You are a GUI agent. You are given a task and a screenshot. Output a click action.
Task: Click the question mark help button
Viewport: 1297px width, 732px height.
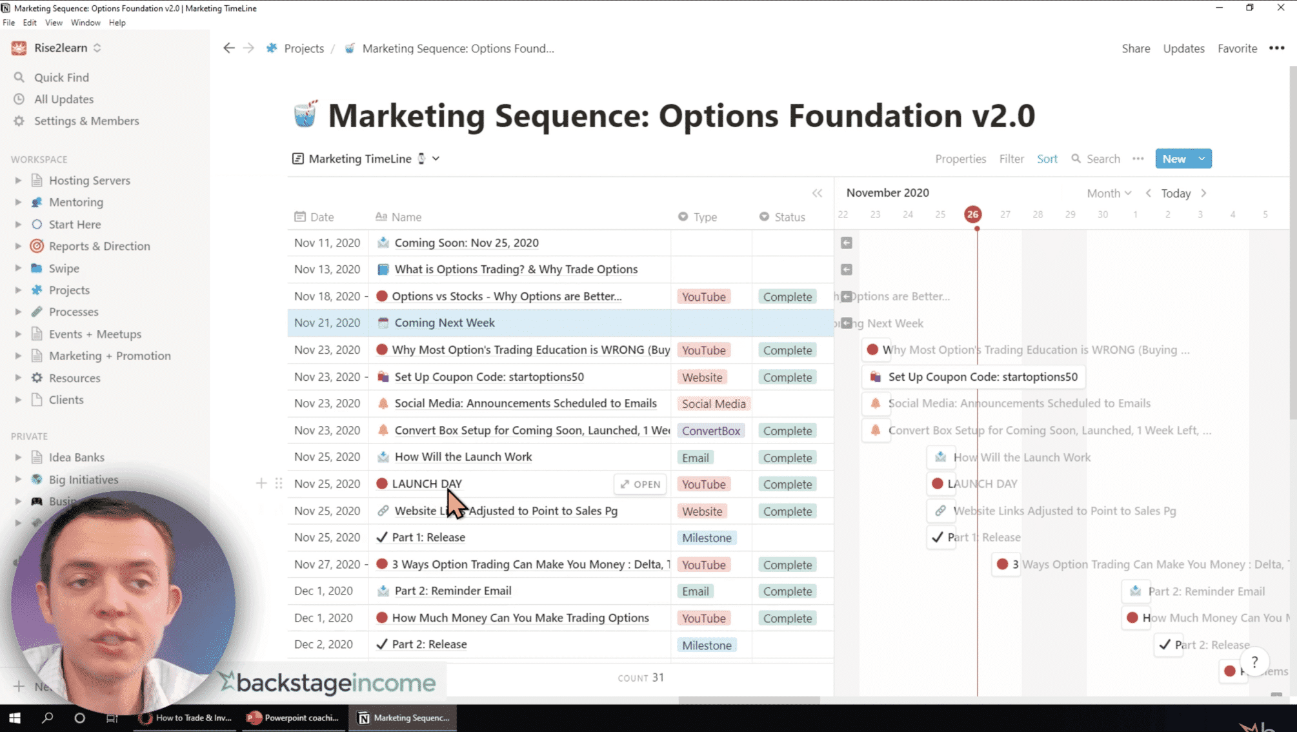point(1254,662)
